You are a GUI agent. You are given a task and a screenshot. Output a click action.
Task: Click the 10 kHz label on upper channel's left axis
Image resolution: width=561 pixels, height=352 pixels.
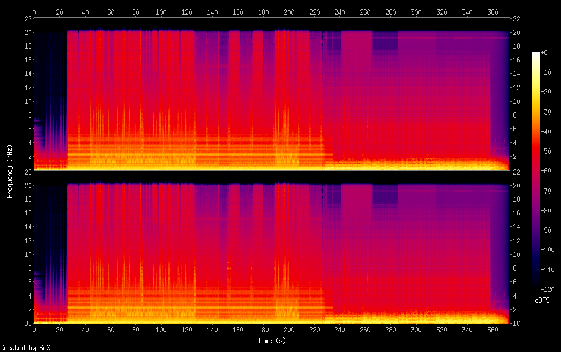27,102
